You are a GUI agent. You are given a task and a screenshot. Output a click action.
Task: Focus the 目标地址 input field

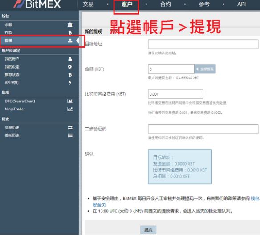[x=203, y=44]
